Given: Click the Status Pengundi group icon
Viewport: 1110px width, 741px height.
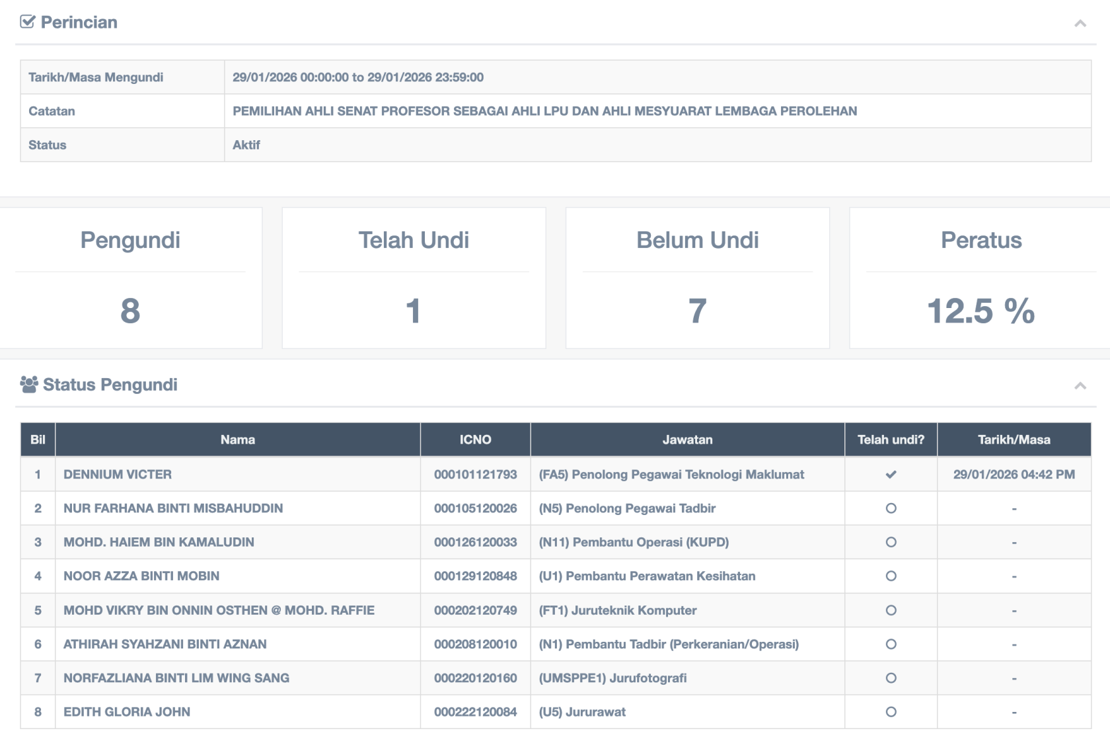Looking at the screenshot, I should click(29, 384).
